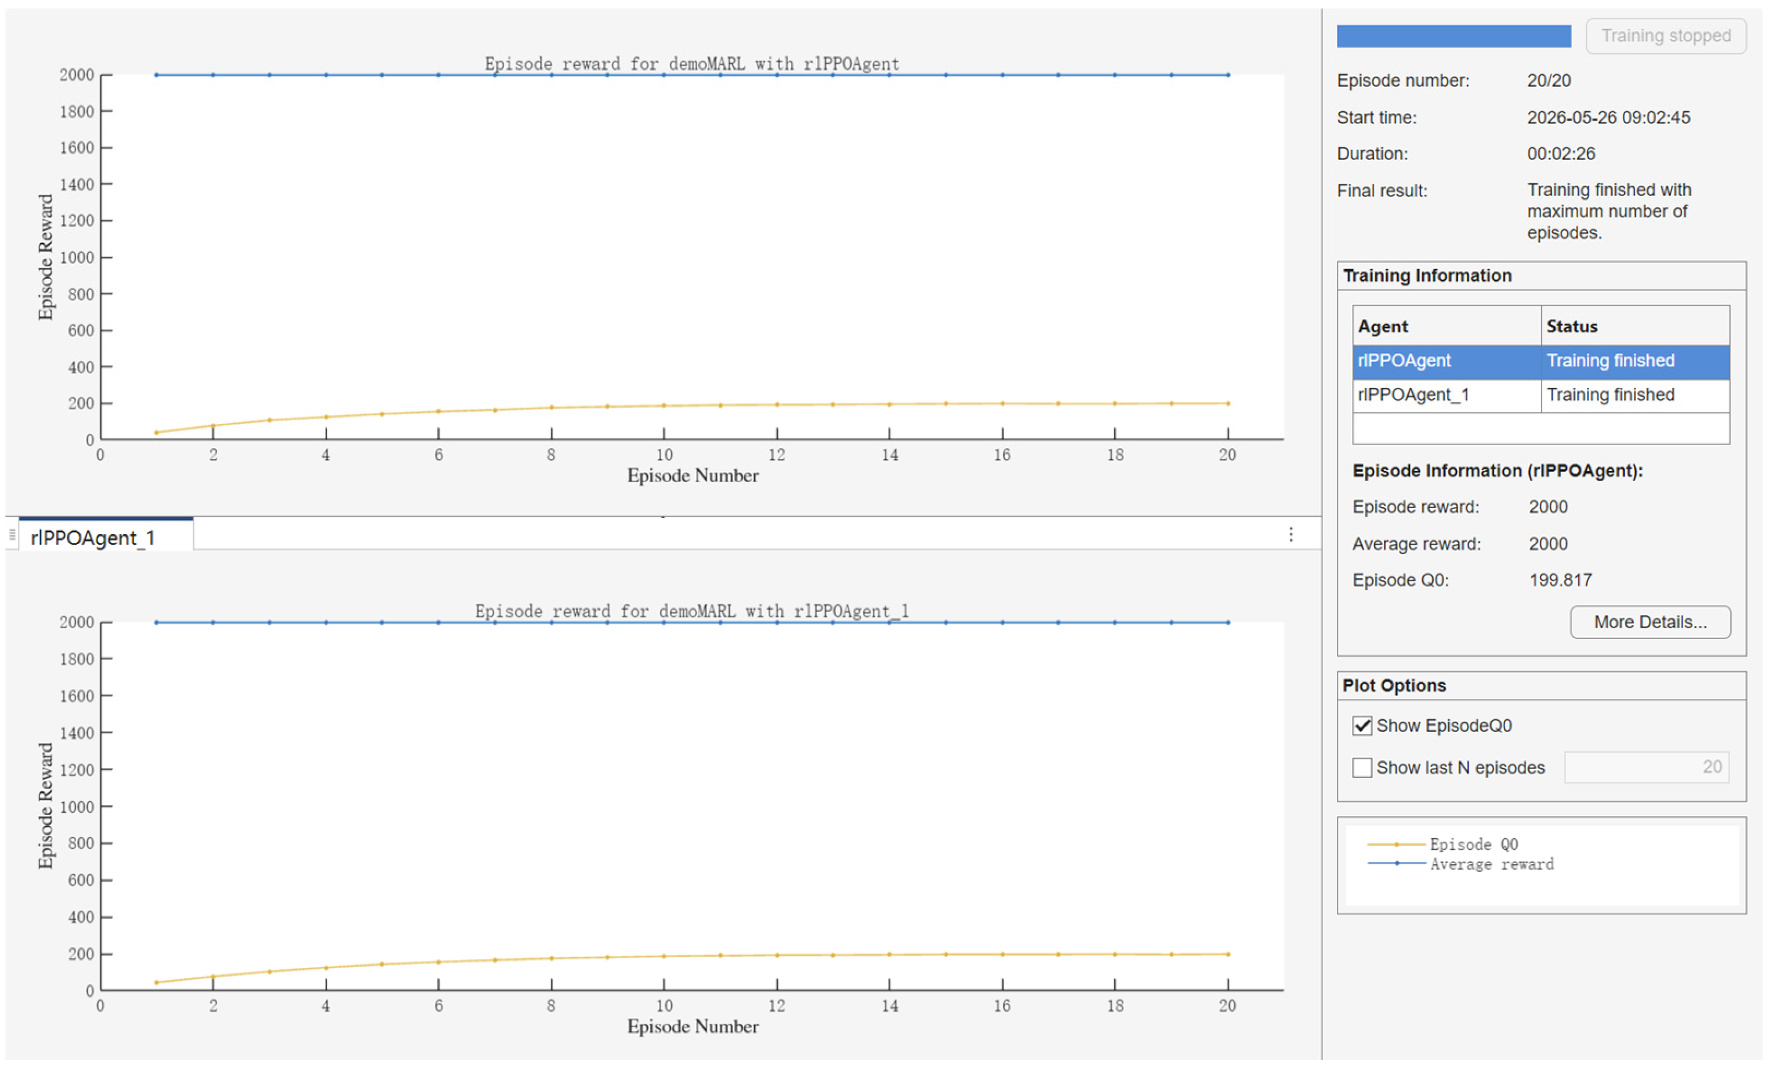Click the start time 2026-05-26 09:02:45
1769x1069 pixels.
[x=1608, y=118]
